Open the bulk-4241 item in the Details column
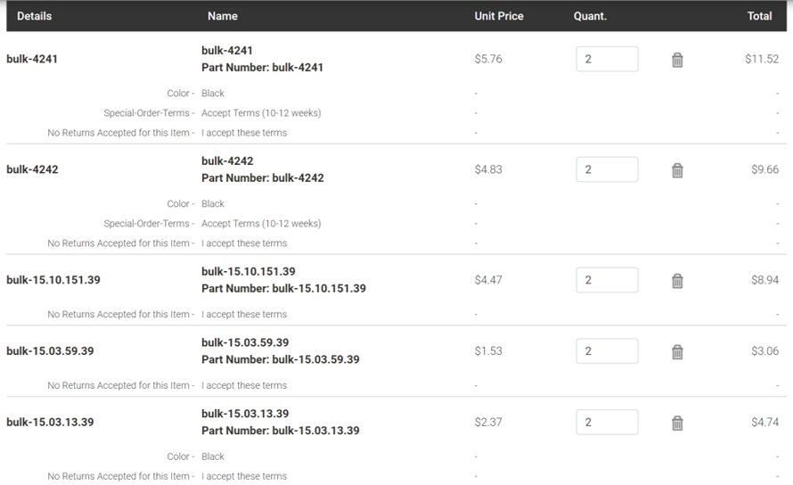This screenshot has width=793, height=485. click(x=32, y=59)
